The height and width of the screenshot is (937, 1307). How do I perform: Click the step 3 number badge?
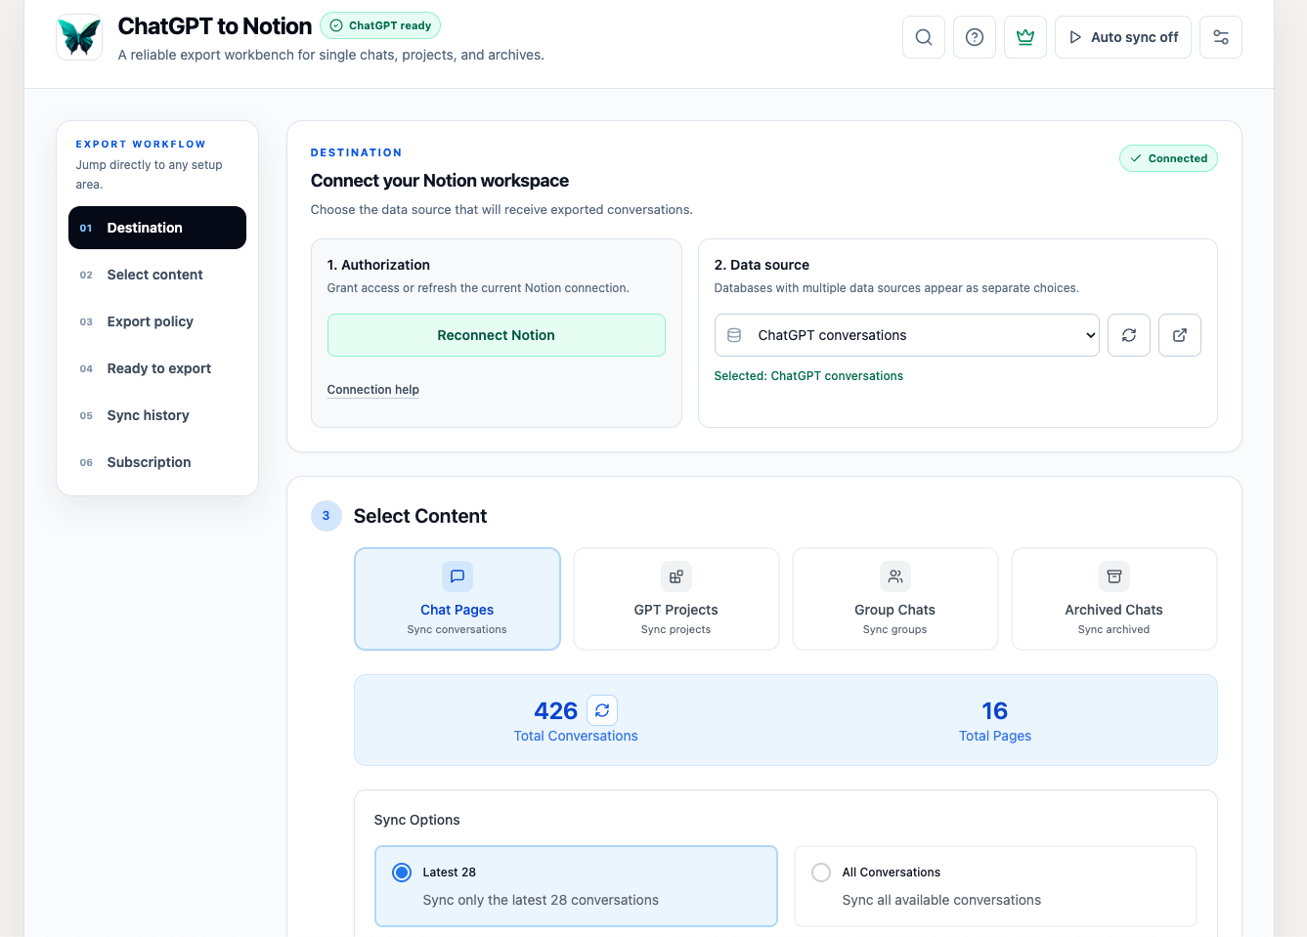pyautogui.click(x=327, y=516)
